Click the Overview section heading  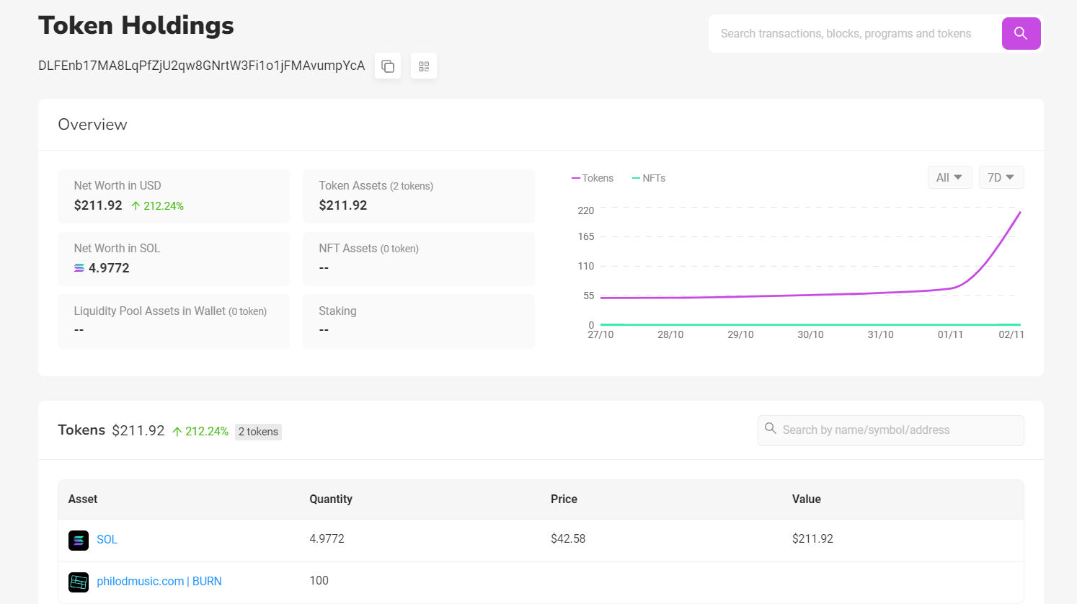[x=92, y=125]
